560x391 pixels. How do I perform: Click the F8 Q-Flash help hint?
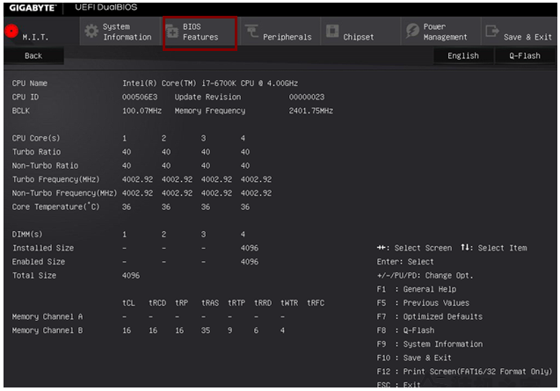pyautogui.click(x=406, y=330)
